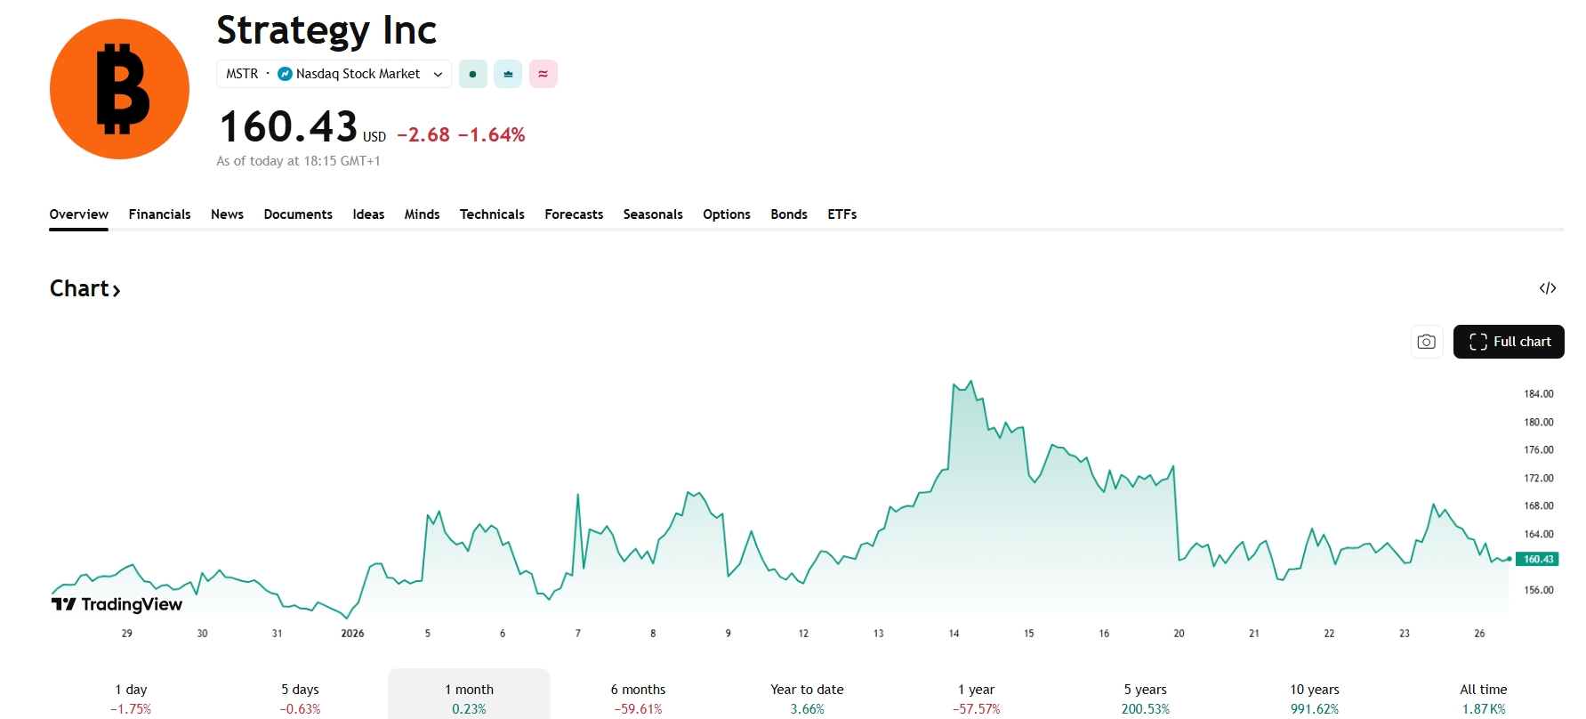Viewport: 1586px width, 719px height.
Task: Select the 5 days range
Action: point(300,698)
